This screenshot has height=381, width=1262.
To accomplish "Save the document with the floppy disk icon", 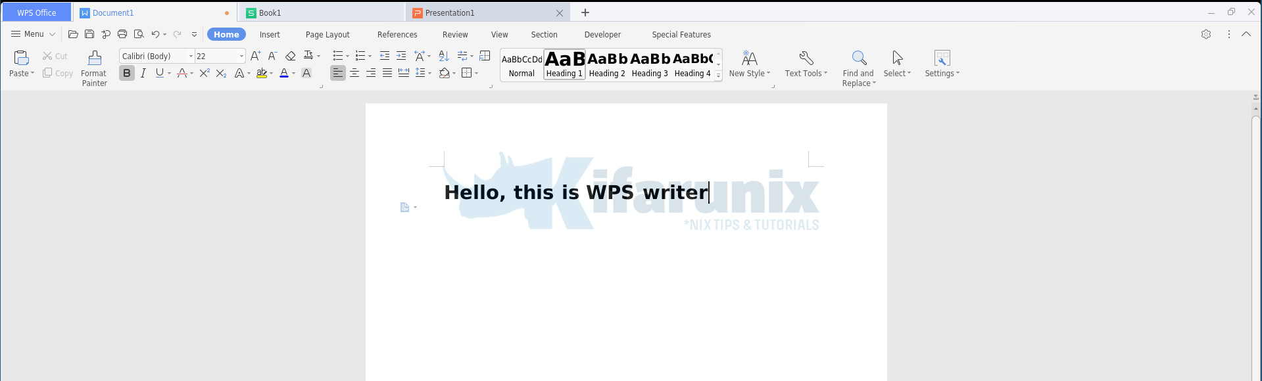I will click(x=89, y=34).
